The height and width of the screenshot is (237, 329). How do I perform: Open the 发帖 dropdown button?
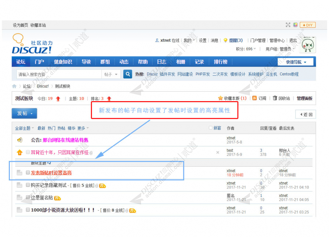pos(24,113)
